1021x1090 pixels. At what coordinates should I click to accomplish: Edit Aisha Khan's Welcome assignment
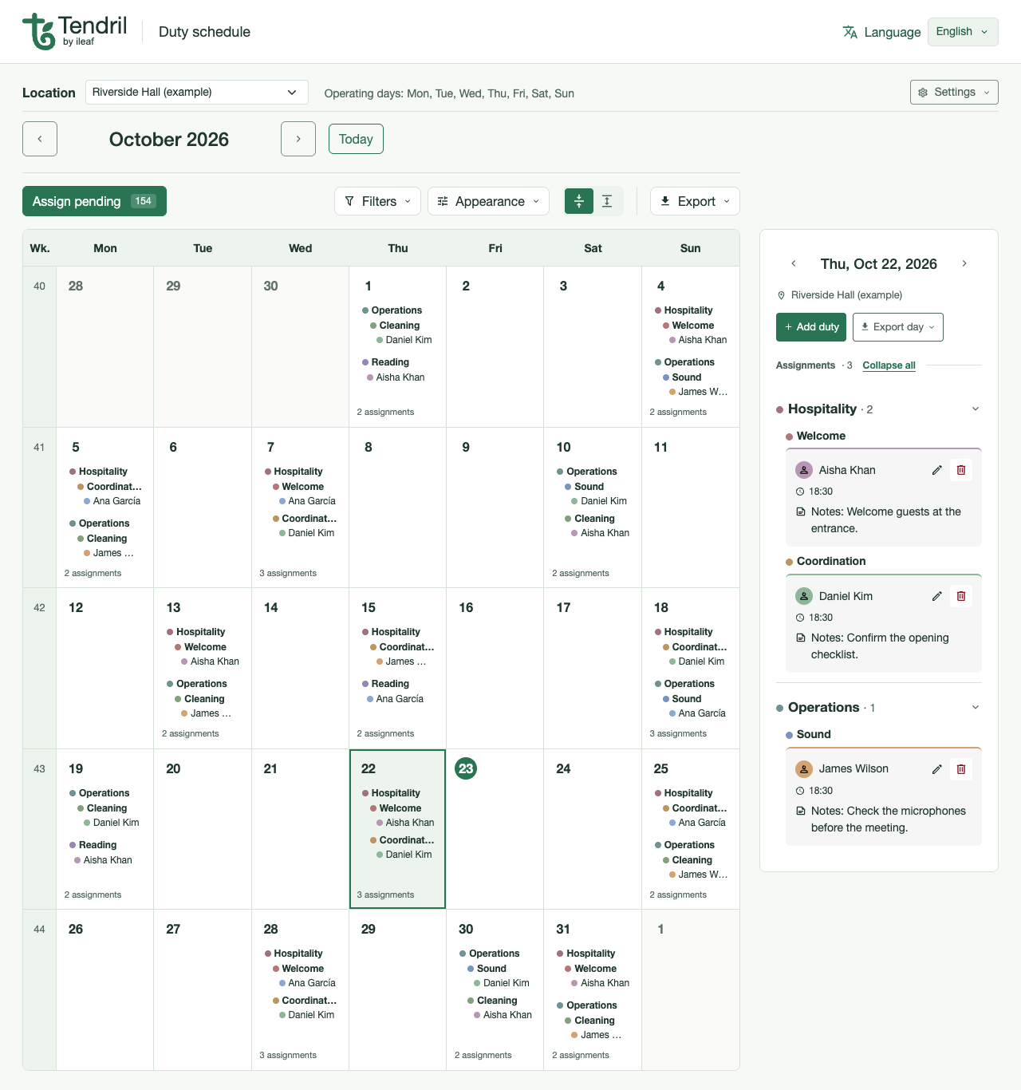pyautogui.click(x=937, y=470)
